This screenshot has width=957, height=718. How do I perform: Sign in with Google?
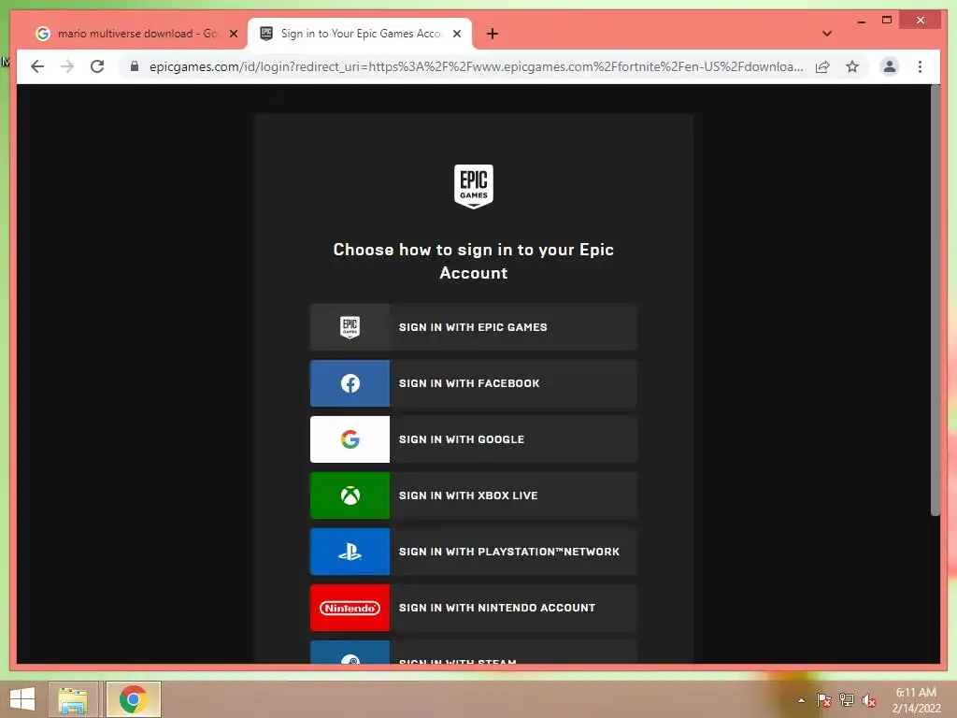click(474, 439)
